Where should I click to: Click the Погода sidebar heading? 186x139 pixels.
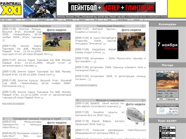coord(167,65)
